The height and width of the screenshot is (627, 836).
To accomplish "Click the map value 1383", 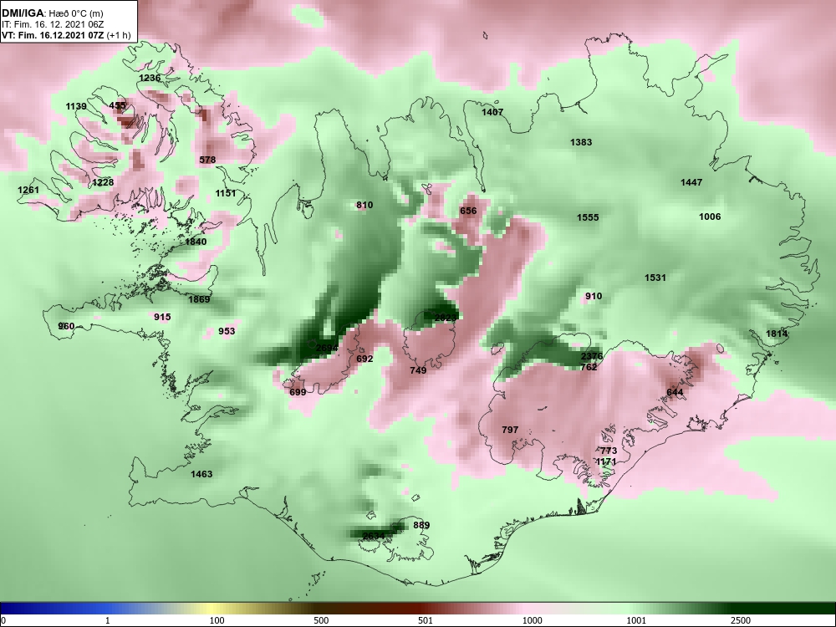I will click(x=581, y=142).
